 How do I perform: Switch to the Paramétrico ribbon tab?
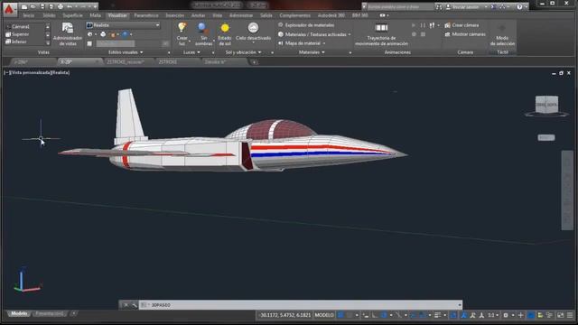click(146, 15)
